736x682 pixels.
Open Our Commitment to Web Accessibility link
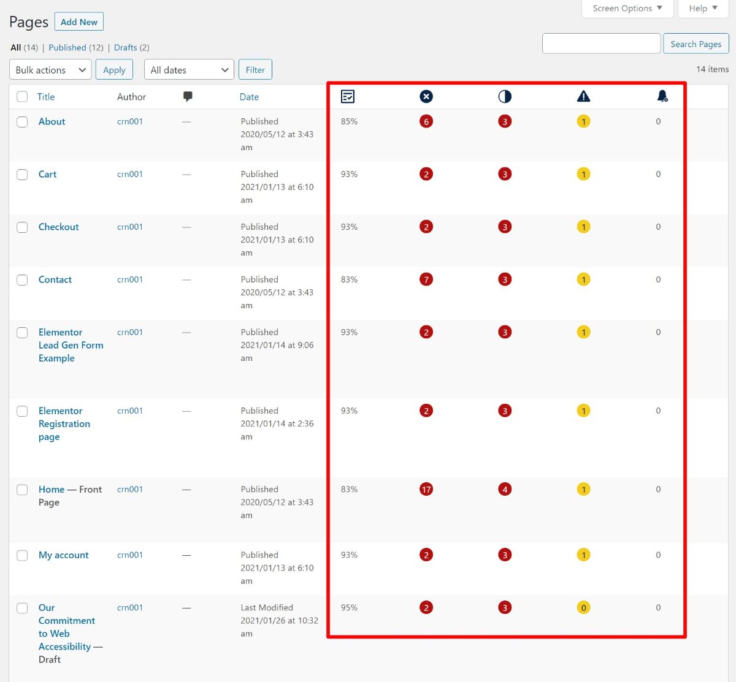tap(66, 627)
